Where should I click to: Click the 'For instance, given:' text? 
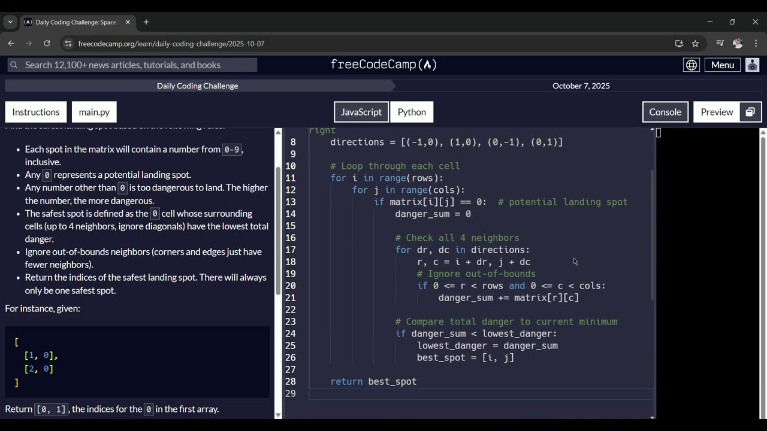pyautogui.click(x=43, y=308)
